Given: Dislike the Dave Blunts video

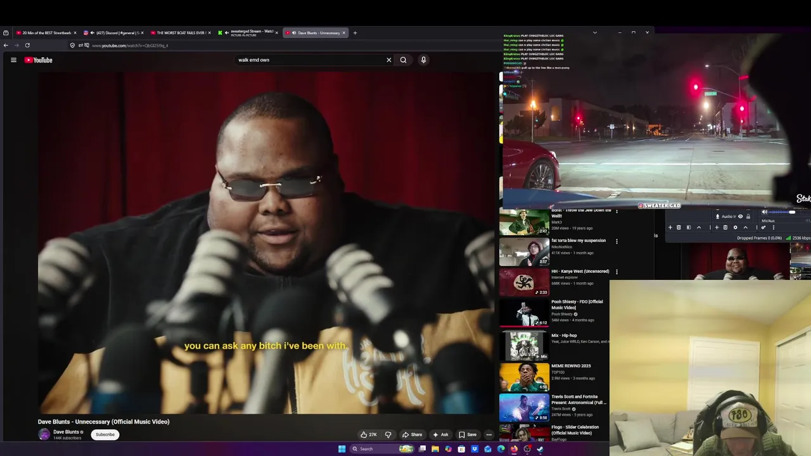Looking at the screenshot, I should point(388,434).
